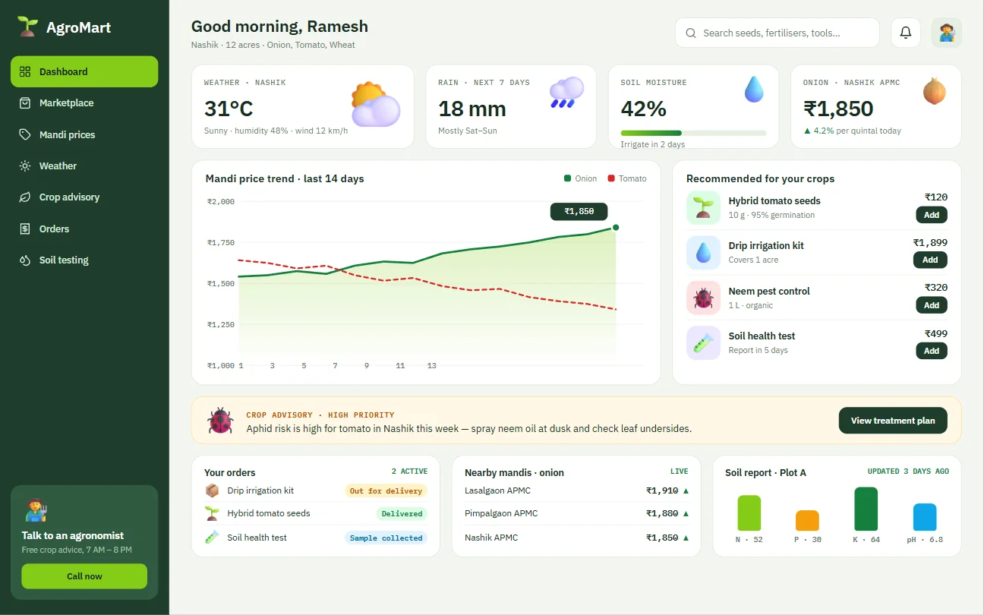Open Orders in sidebar
984x615 pixels.
84,229
